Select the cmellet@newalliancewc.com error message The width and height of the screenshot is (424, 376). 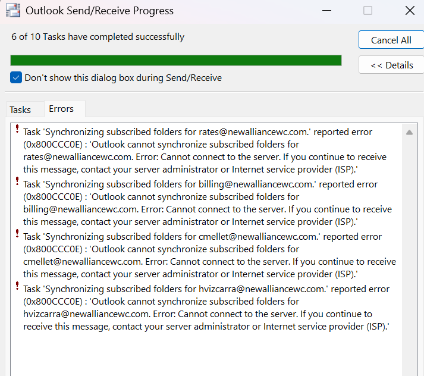pyautogui.click(x=209, y=255)
